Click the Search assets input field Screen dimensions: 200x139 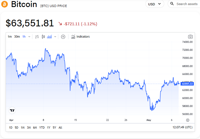187,4
